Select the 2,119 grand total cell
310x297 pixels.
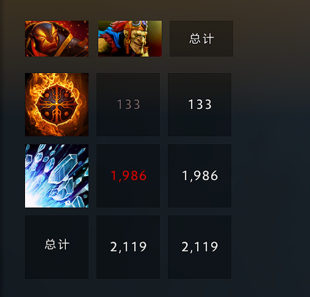point(200,247)
